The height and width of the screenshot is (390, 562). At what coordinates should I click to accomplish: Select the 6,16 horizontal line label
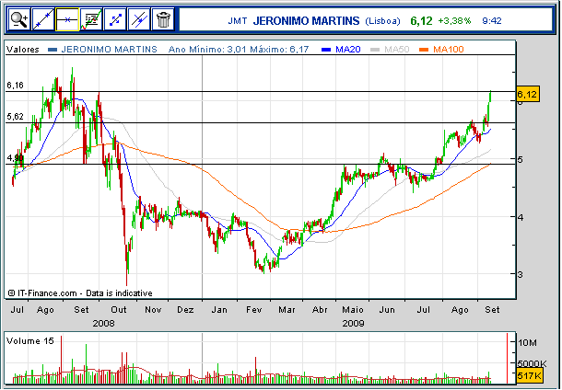pos(15,86)
